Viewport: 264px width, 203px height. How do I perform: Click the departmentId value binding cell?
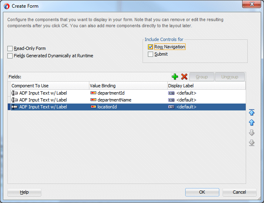(128, 93)
